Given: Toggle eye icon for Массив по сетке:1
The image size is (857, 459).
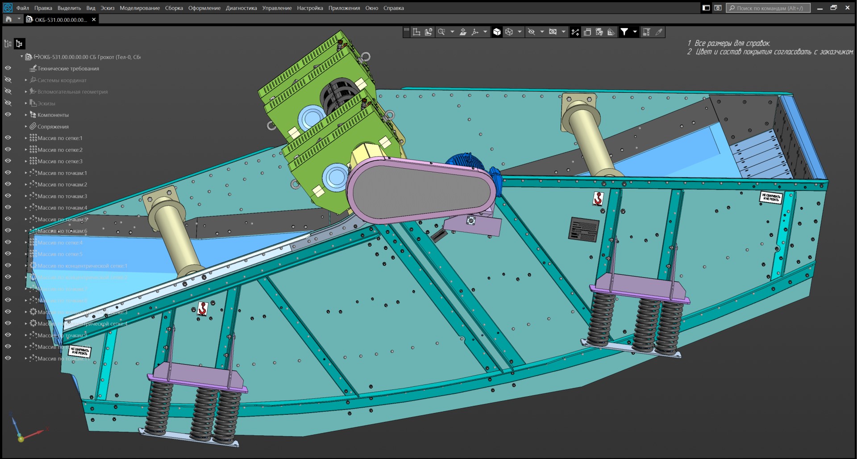Looking at the screenshot, I should coord(8,138).
